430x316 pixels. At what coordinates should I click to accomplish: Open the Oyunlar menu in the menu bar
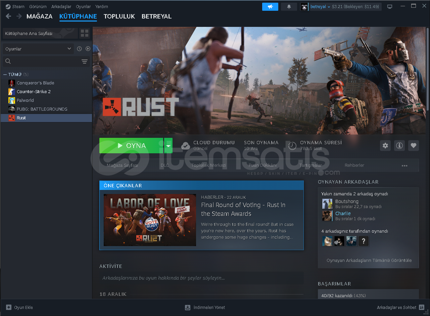[83, 6]
